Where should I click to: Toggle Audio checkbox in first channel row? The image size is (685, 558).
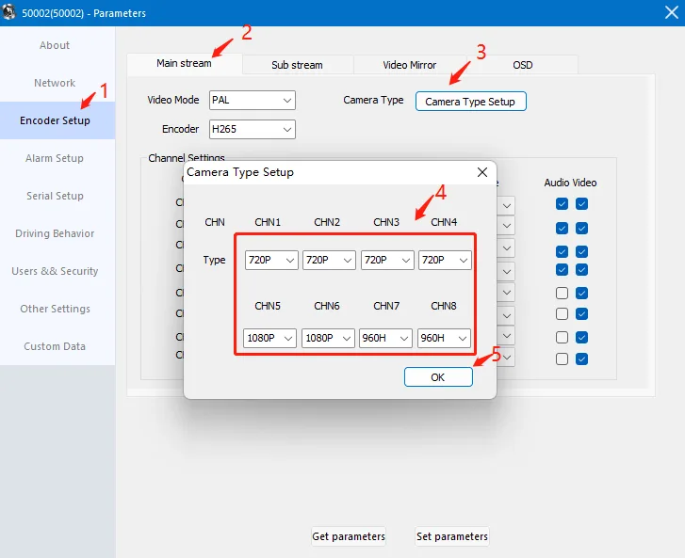[562, 204]
